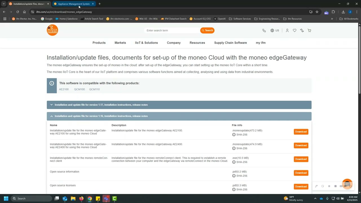The image size is (361, 203).
Task: Go back with the browser back arrow
Action: coord(4,12)
